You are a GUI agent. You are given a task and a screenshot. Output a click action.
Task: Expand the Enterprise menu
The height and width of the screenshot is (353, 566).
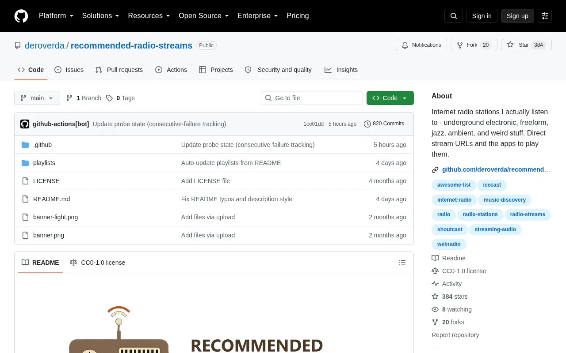coord(258,16)
